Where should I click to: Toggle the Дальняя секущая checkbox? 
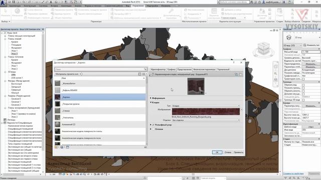(x=303, y=94)
